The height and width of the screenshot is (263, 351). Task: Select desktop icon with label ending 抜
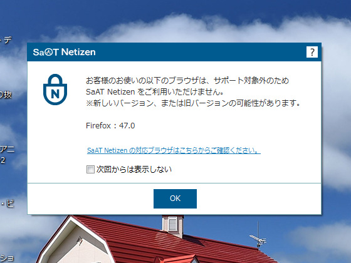[x=6, y=95]
